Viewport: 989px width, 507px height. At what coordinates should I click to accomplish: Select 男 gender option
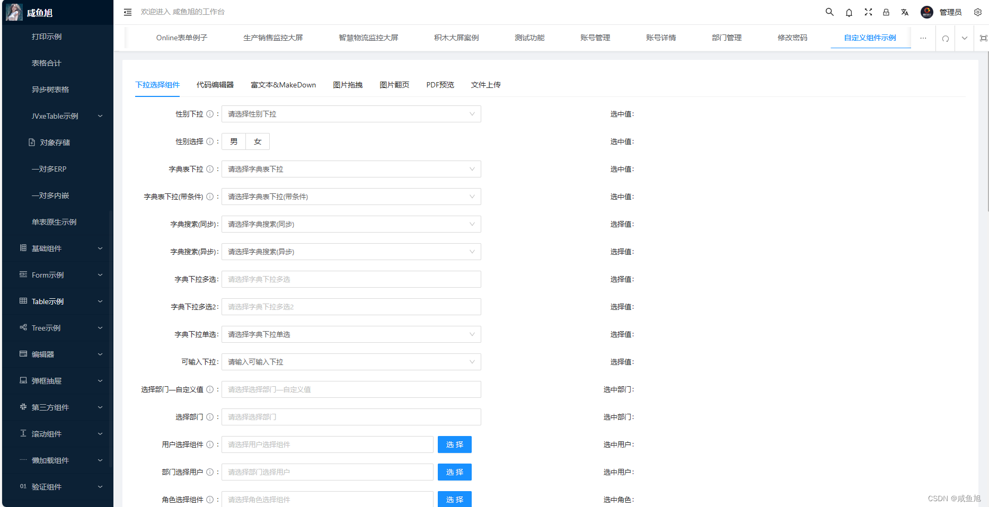pyautogui.click(x=234, y=141)
